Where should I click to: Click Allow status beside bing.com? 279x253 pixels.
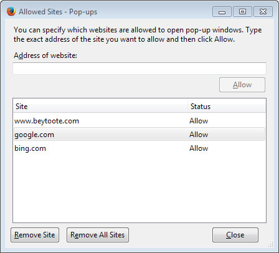pos(199,148)
